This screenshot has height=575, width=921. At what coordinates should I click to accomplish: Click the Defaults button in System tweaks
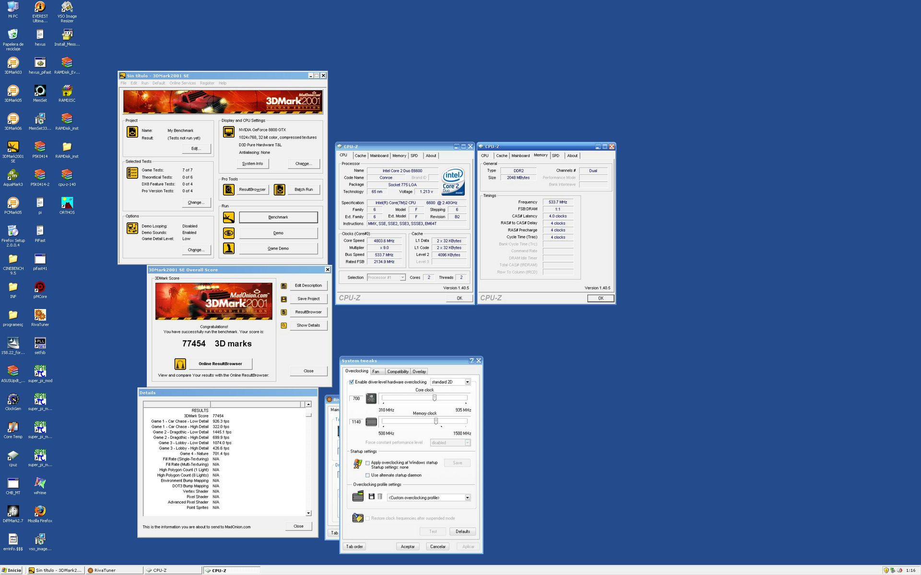463,532
